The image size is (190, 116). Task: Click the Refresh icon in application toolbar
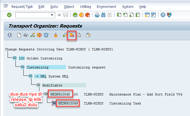coord(10,35)
